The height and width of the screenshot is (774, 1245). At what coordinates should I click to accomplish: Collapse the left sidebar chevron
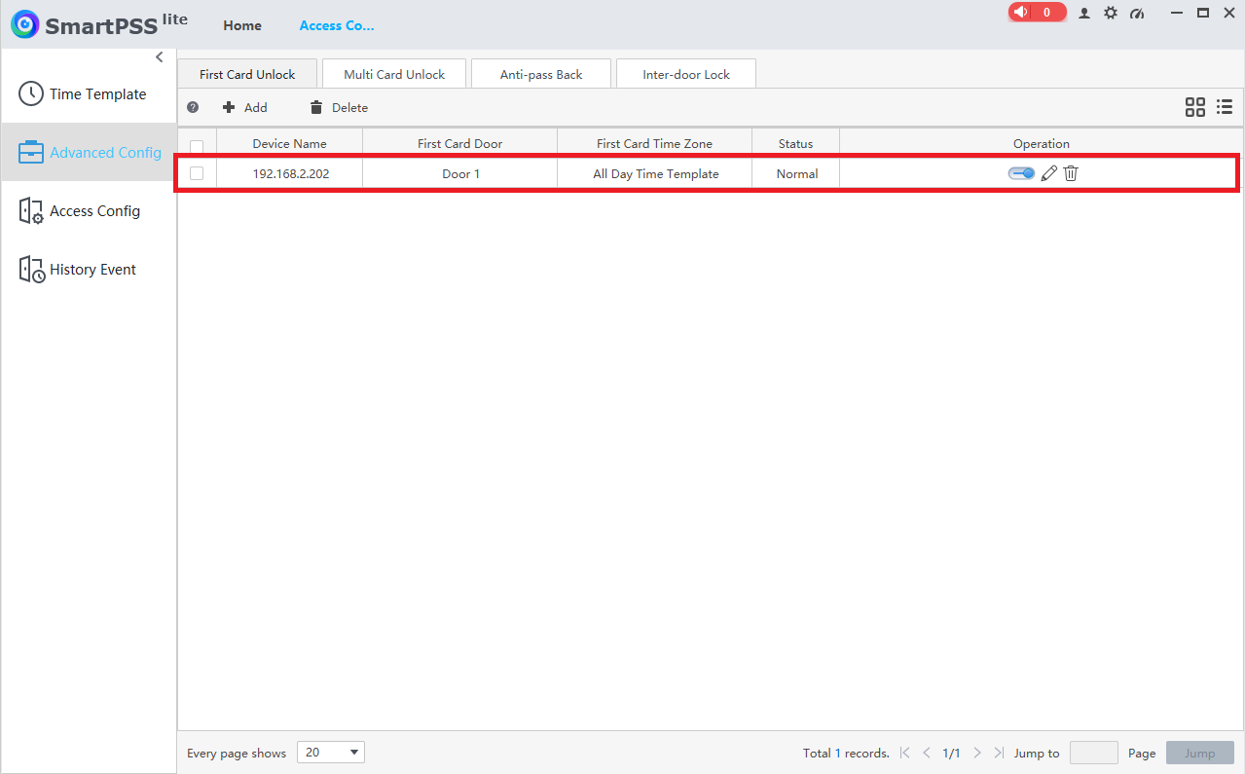[160, 57]
